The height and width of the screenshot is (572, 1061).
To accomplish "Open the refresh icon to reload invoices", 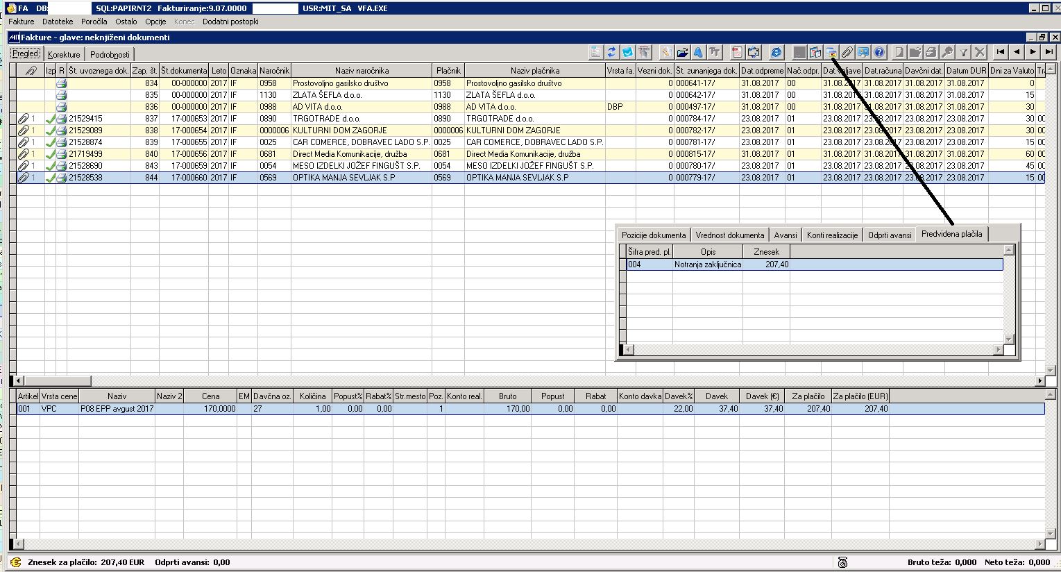I will [611, 52].
